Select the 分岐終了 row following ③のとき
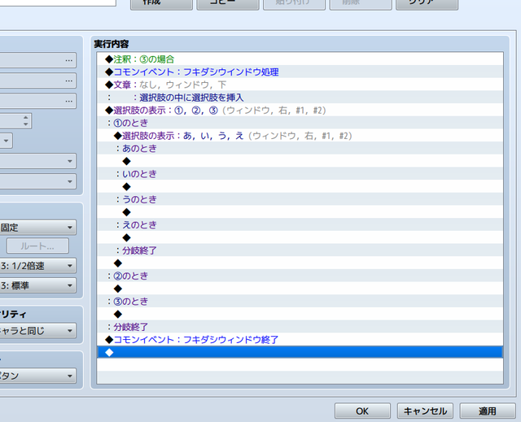 (x=300, y=327)
